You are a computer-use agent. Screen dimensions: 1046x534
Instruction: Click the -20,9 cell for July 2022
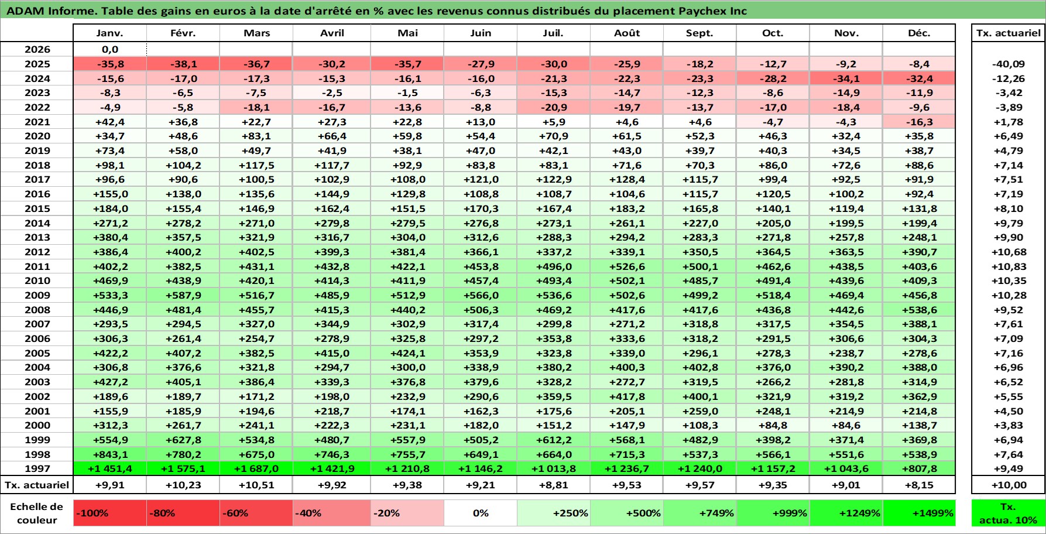click(554, 108)
